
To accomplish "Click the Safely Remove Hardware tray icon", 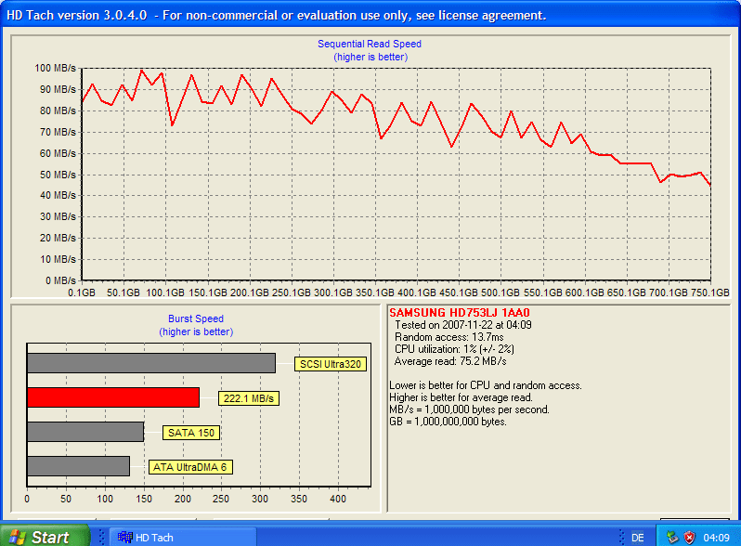I will (672, 537).
